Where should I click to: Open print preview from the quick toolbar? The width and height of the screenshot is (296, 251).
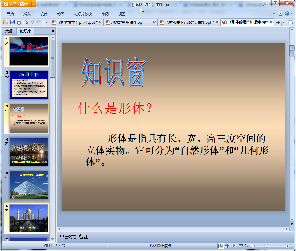[x=25, y=22]
